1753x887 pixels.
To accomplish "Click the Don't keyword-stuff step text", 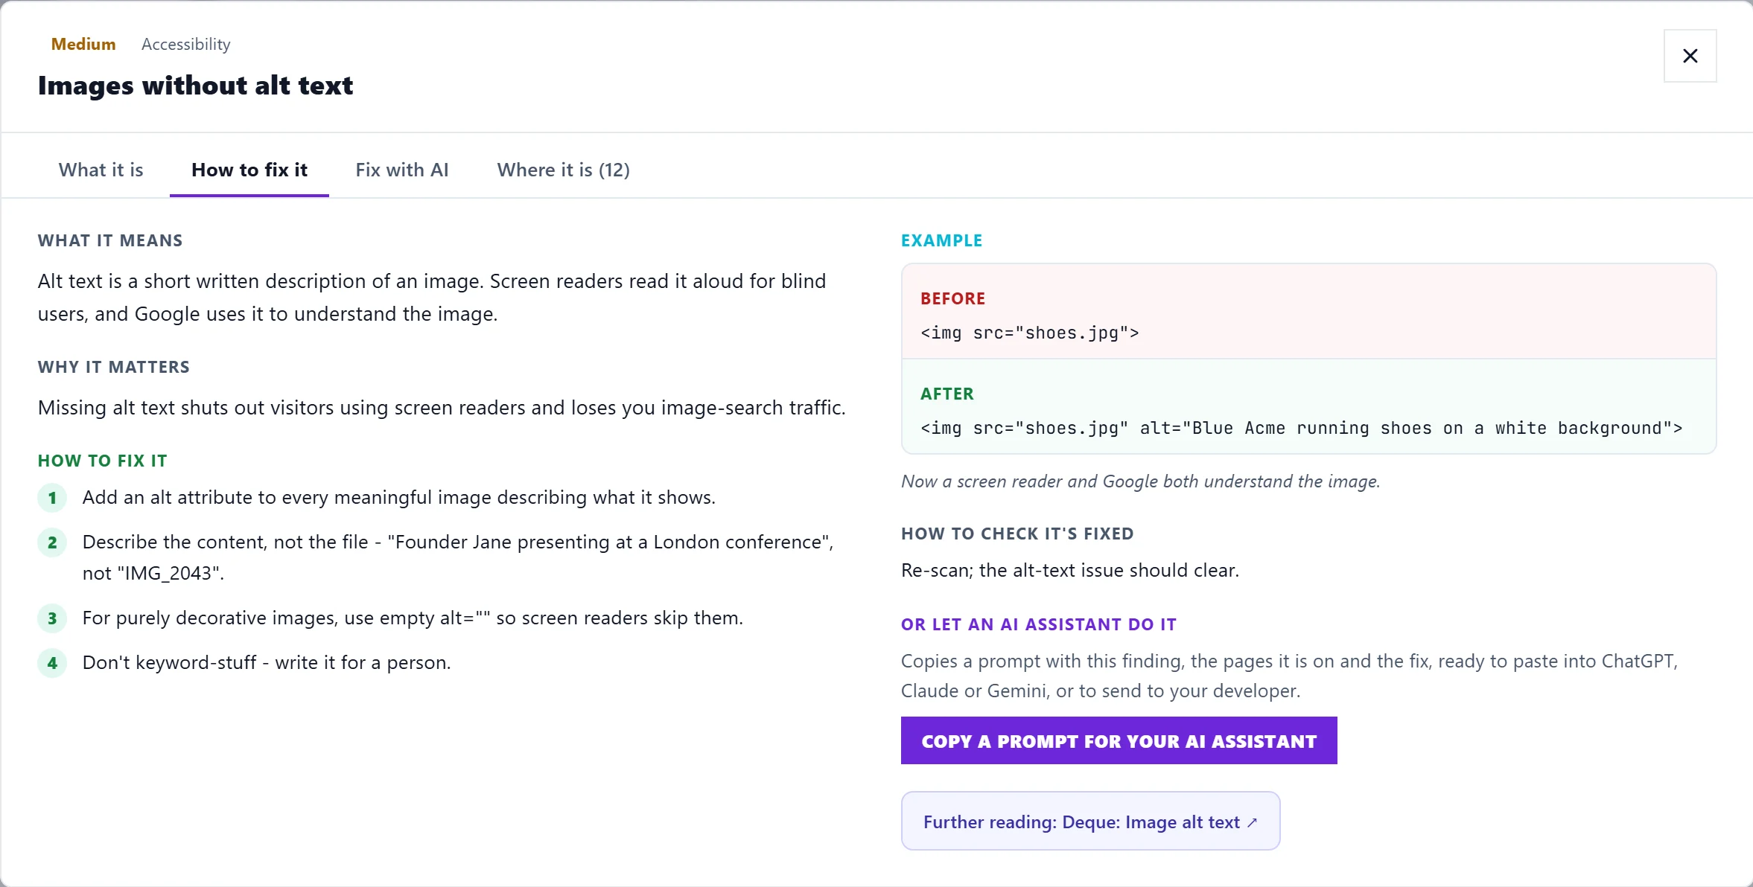I will (267, 662).
